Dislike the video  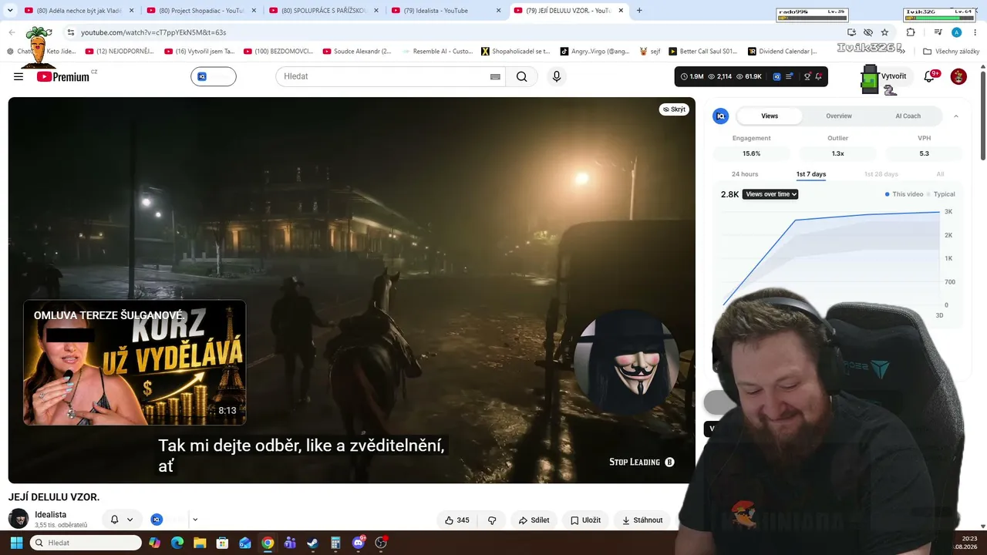click(x=492, y=520)
